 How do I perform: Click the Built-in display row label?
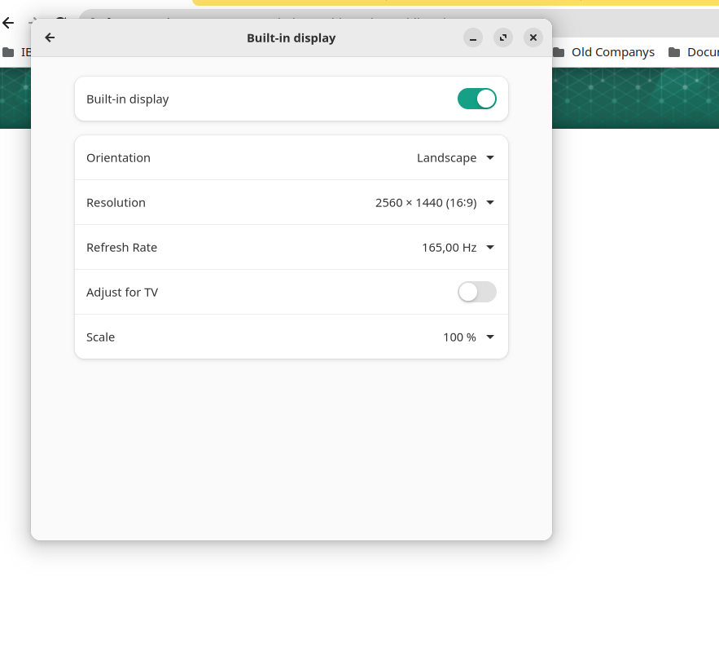coord(128,99)
